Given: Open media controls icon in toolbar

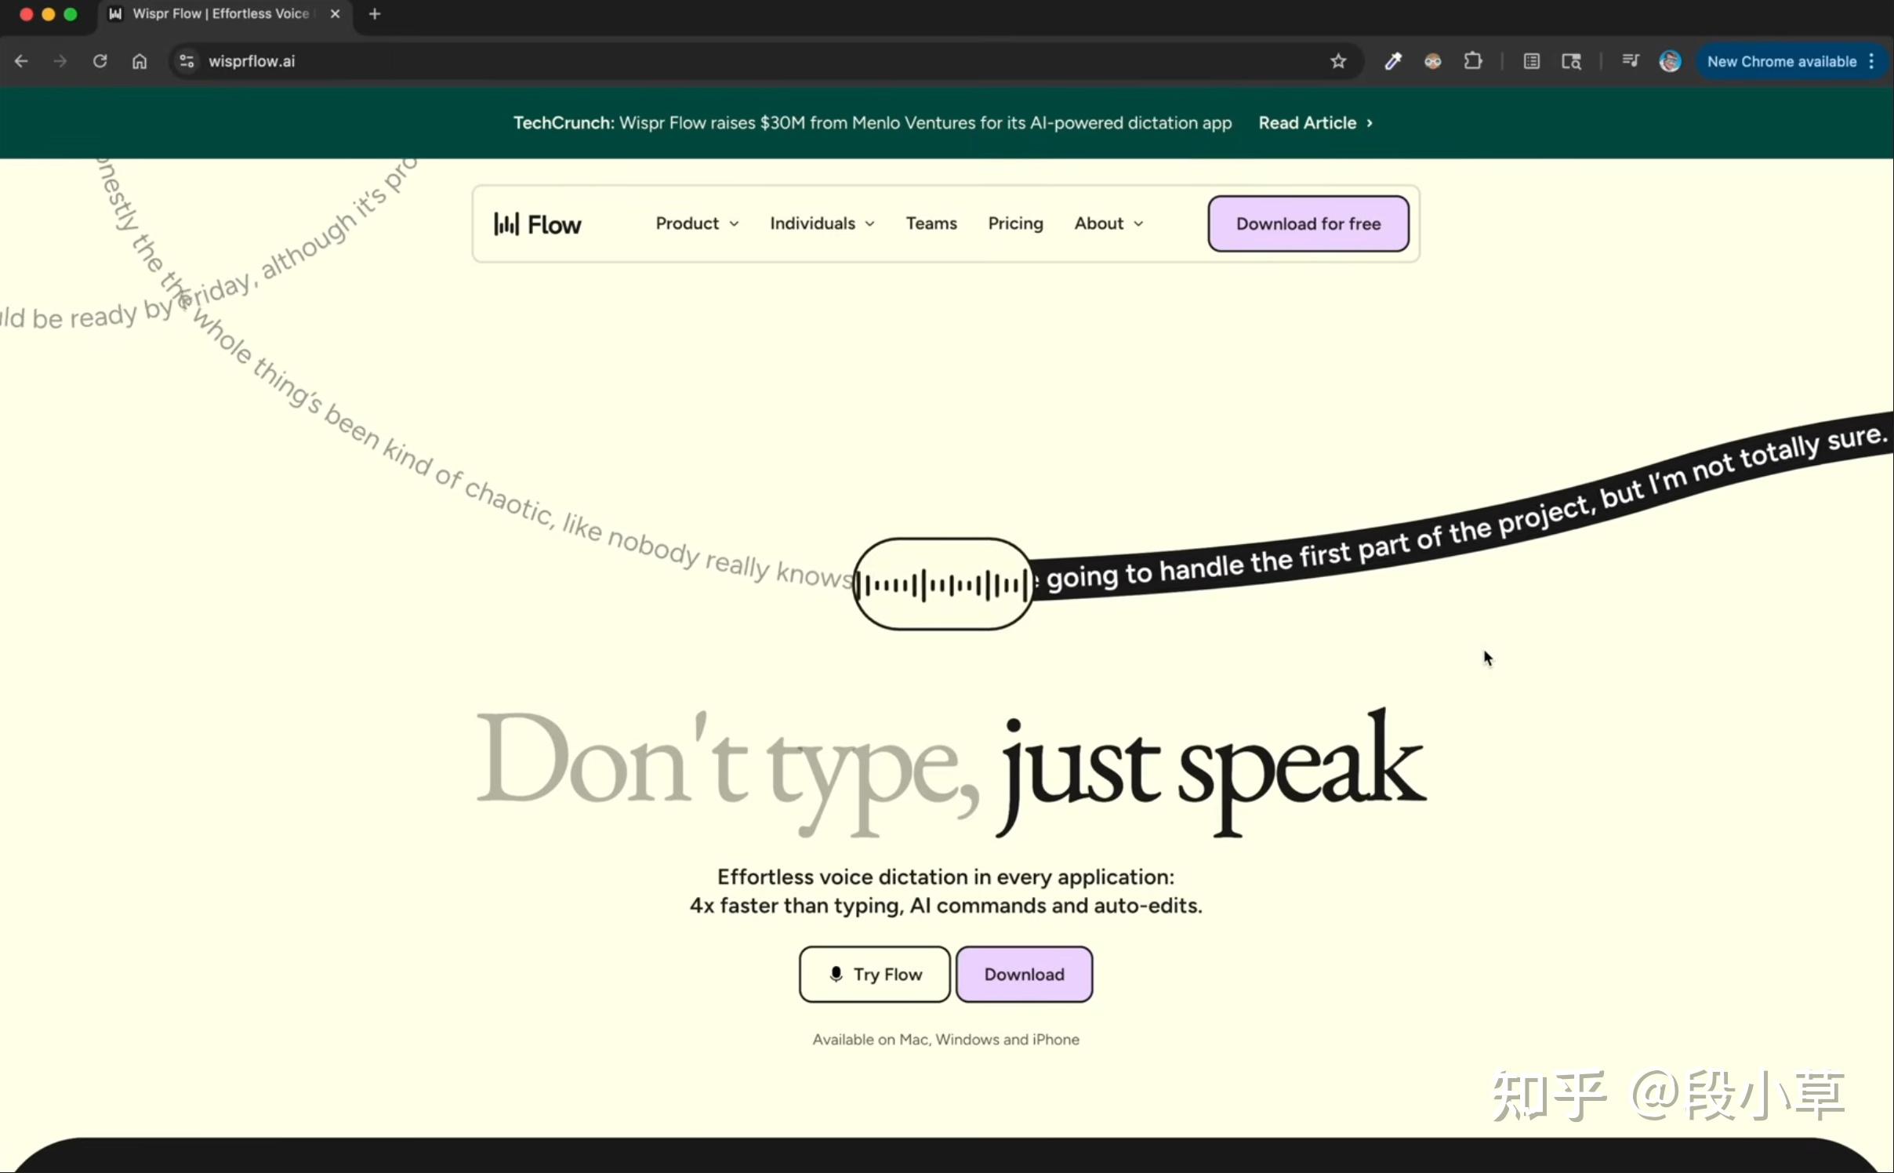Looking at the screenshot, I should pos(1631,61).
